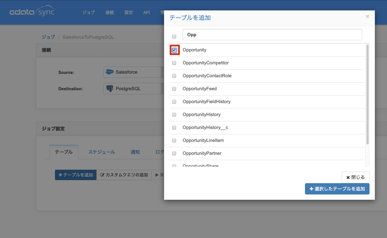Open the ジョブ menu in the top bar

[89, 13]
